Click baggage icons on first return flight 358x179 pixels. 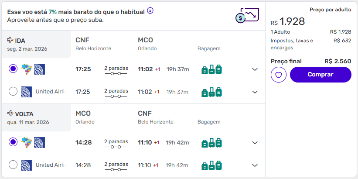pos(211,143)
